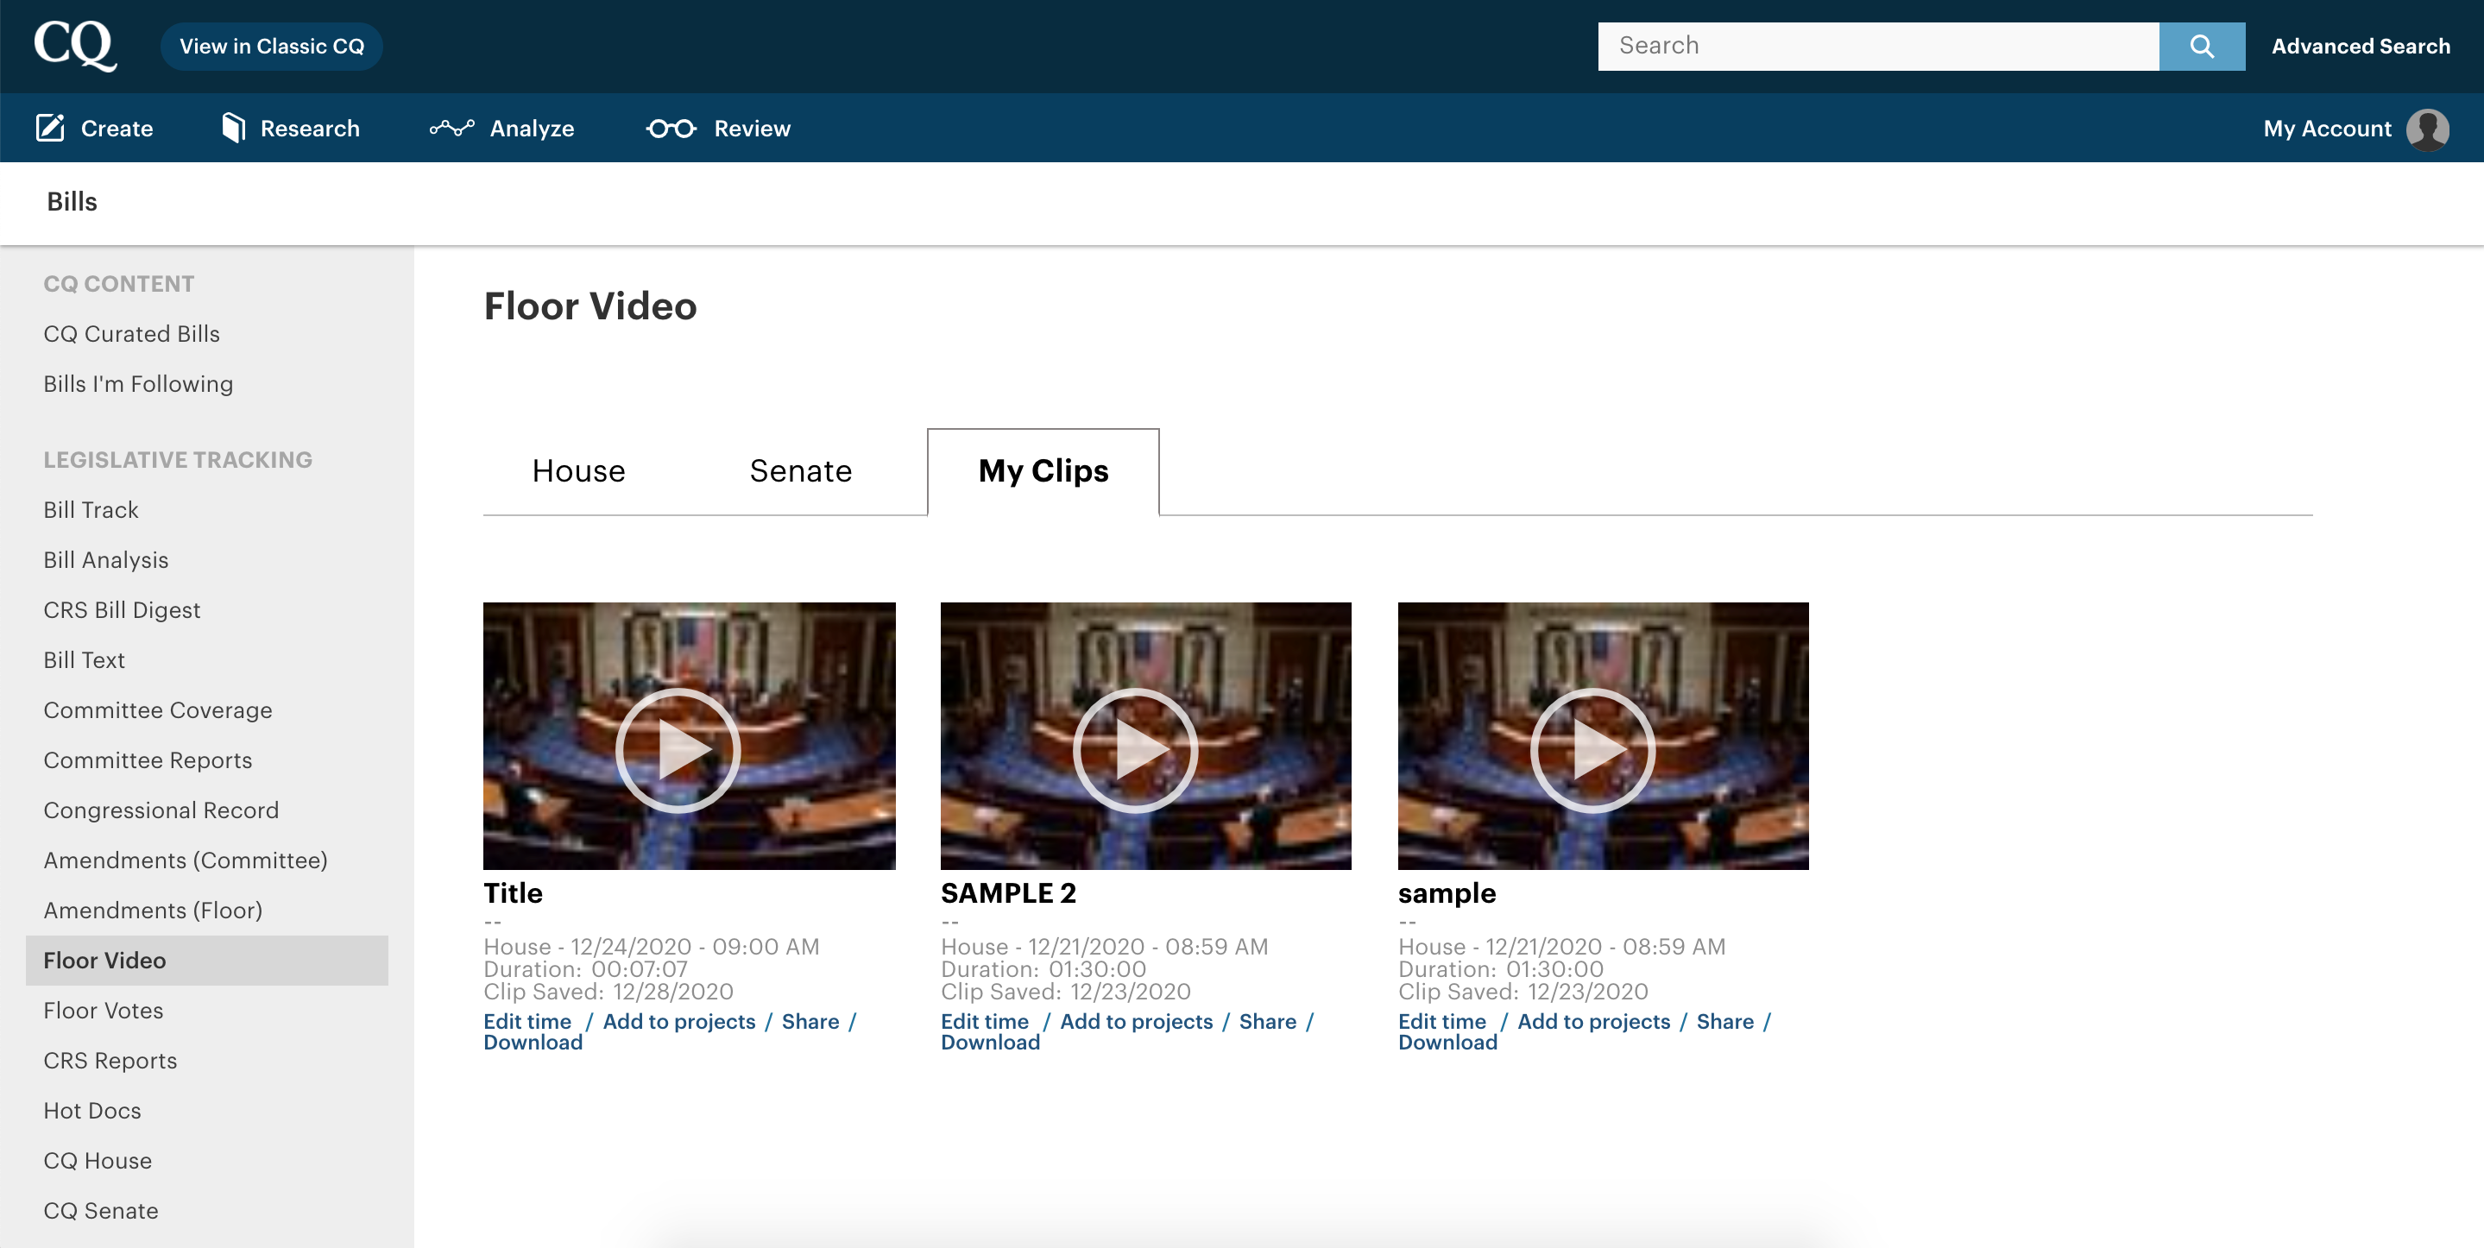
Task: Open My Account menu
Action: coord(2327,129)
